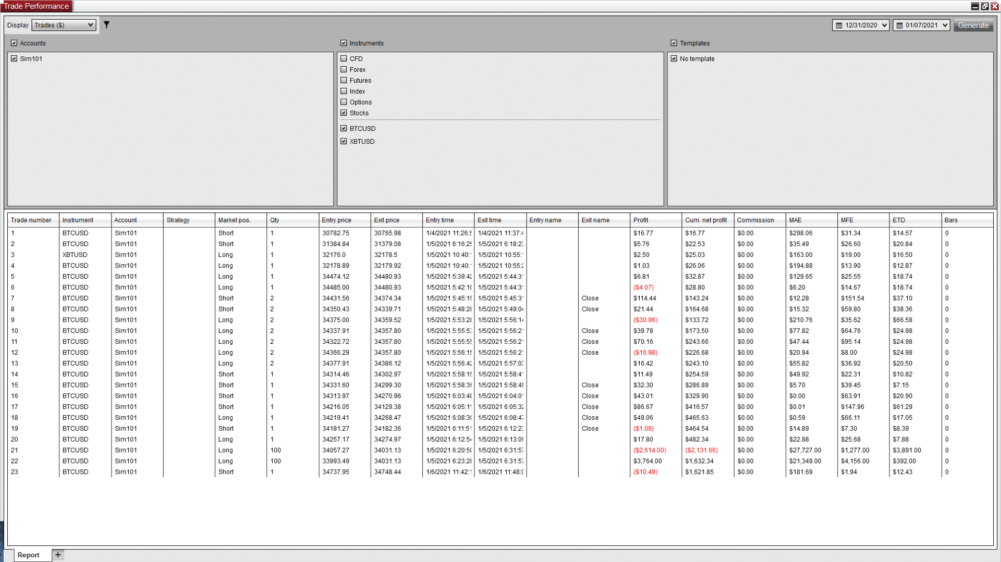This screenshot has width=1001, height=562.
Task: Sort by MAE column header
Action: click(x=811, y=220)
